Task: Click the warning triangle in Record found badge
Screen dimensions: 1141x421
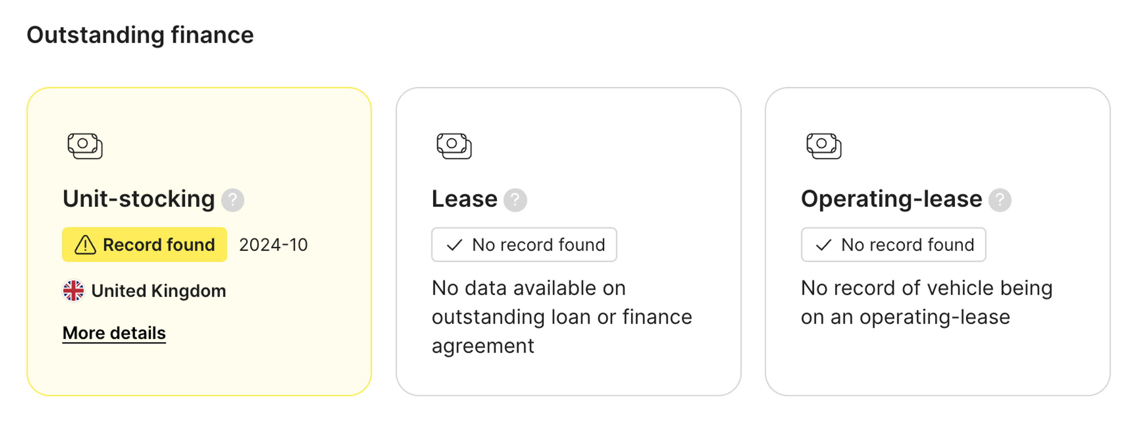Action: 85,245
